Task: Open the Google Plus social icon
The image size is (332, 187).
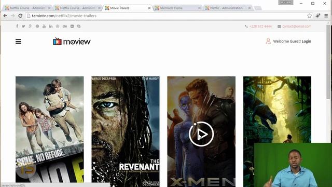Action: pos(30,26)
